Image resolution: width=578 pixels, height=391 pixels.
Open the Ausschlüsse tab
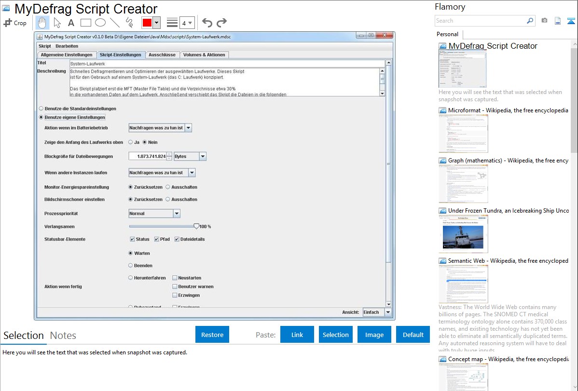point(162,55)
